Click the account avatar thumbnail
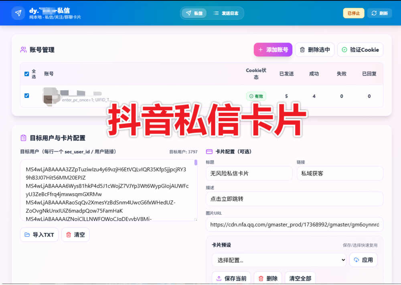This screenshot has height=285, width=401. click(x=51, y=96)
